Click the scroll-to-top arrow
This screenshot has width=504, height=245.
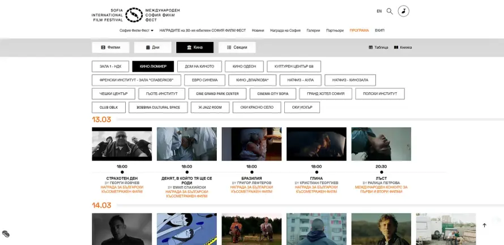click(x=484, y=225)
